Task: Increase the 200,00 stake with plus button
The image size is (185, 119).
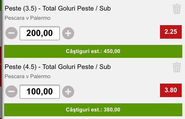Action: click(x=68, y=33)
